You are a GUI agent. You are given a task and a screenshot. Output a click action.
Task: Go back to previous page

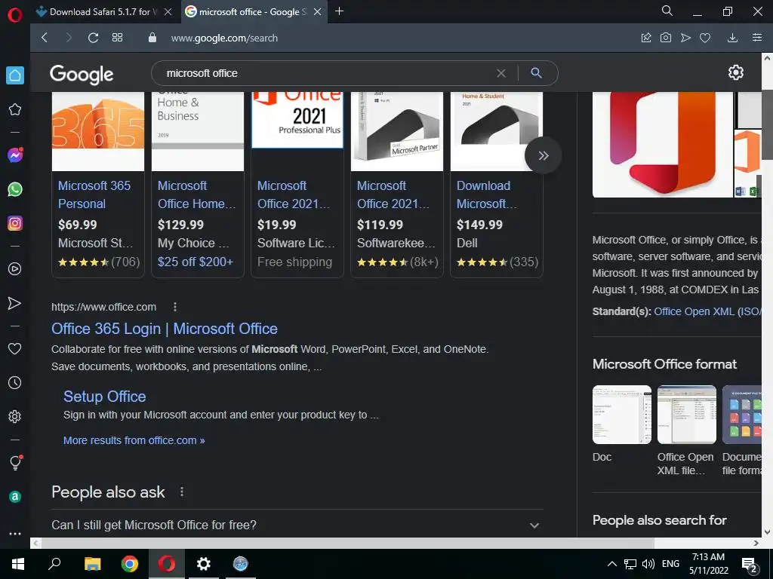45,38
